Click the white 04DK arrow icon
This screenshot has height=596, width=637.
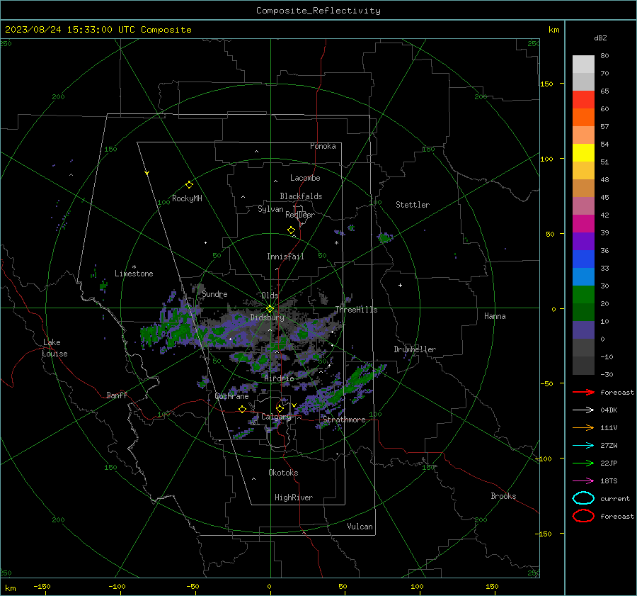(583, 410)
